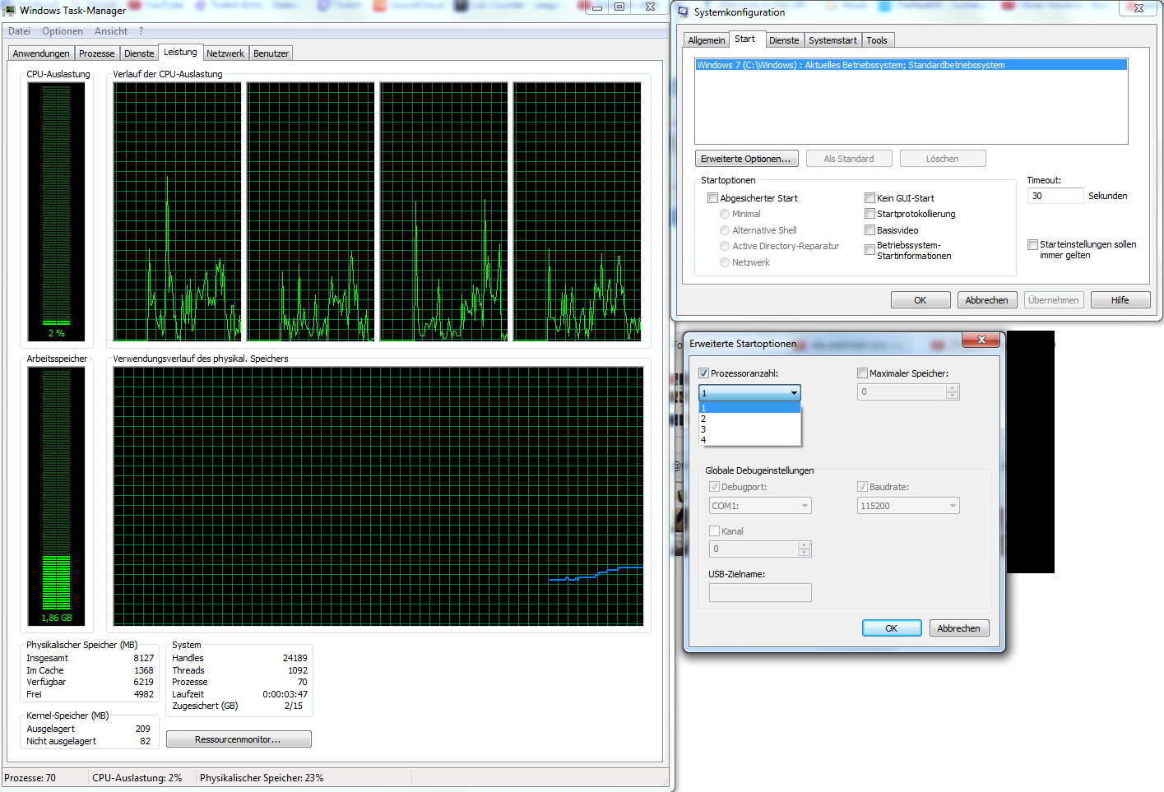This screenshot has width=1164, height=792.
Task: Open the 115200 baud rate dropdown
Action: click(x=908, y=506)
